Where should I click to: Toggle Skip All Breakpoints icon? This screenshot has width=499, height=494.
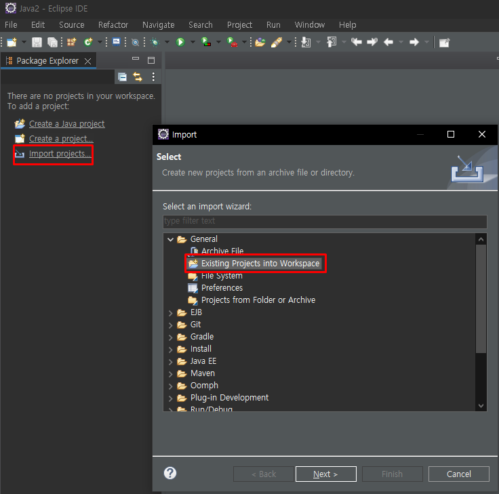click(135, 42)
